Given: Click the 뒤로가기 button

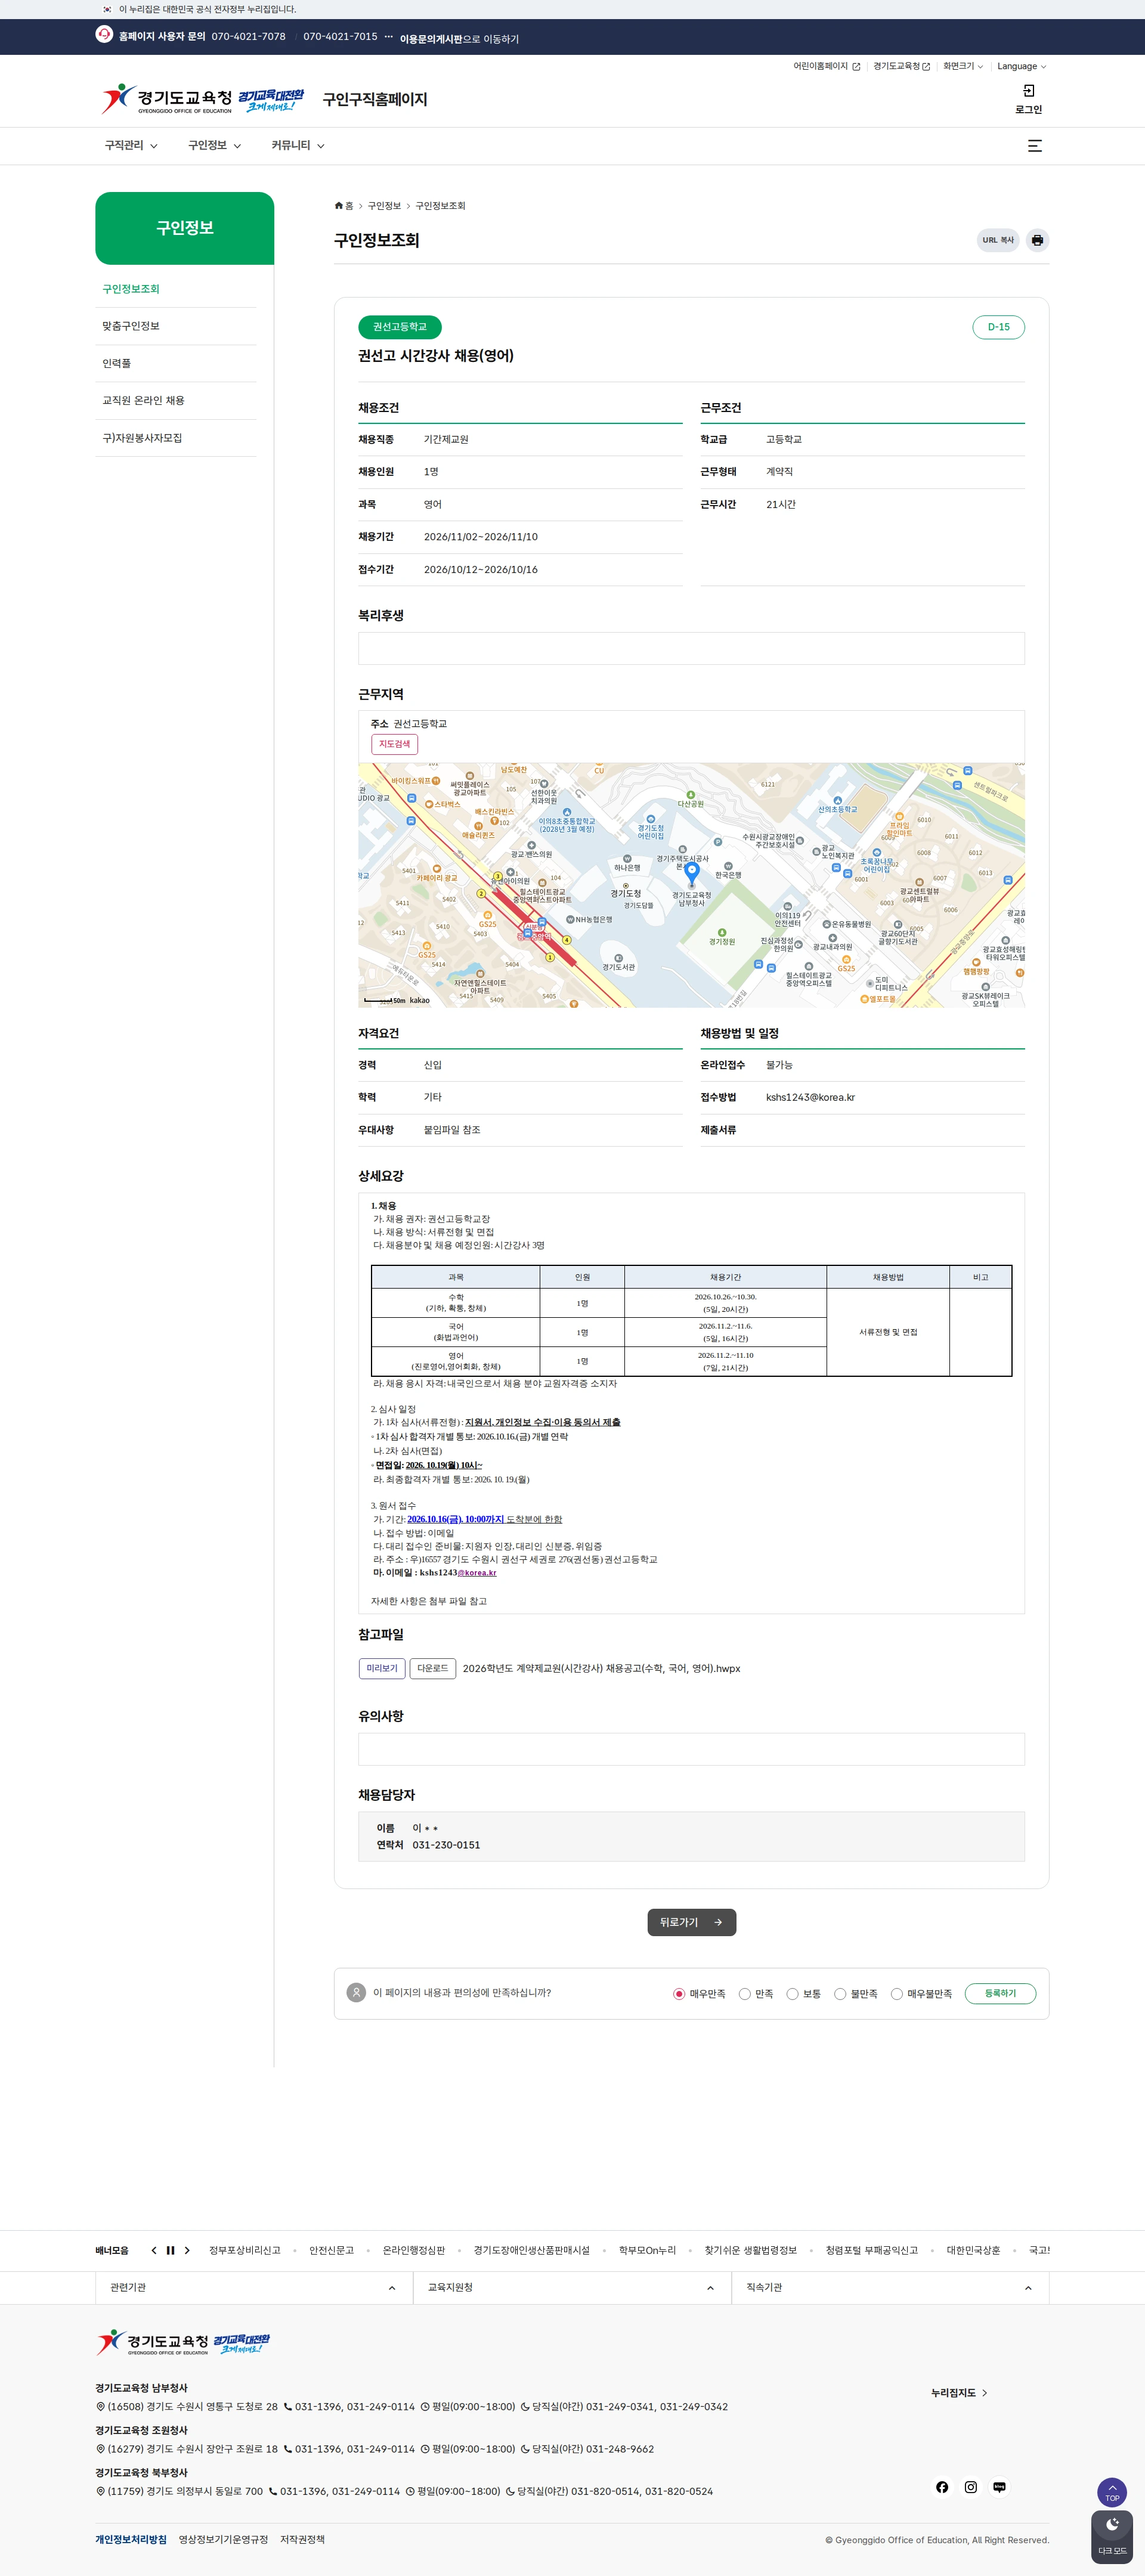Looking at the screenshot, I should [691, 1922].
